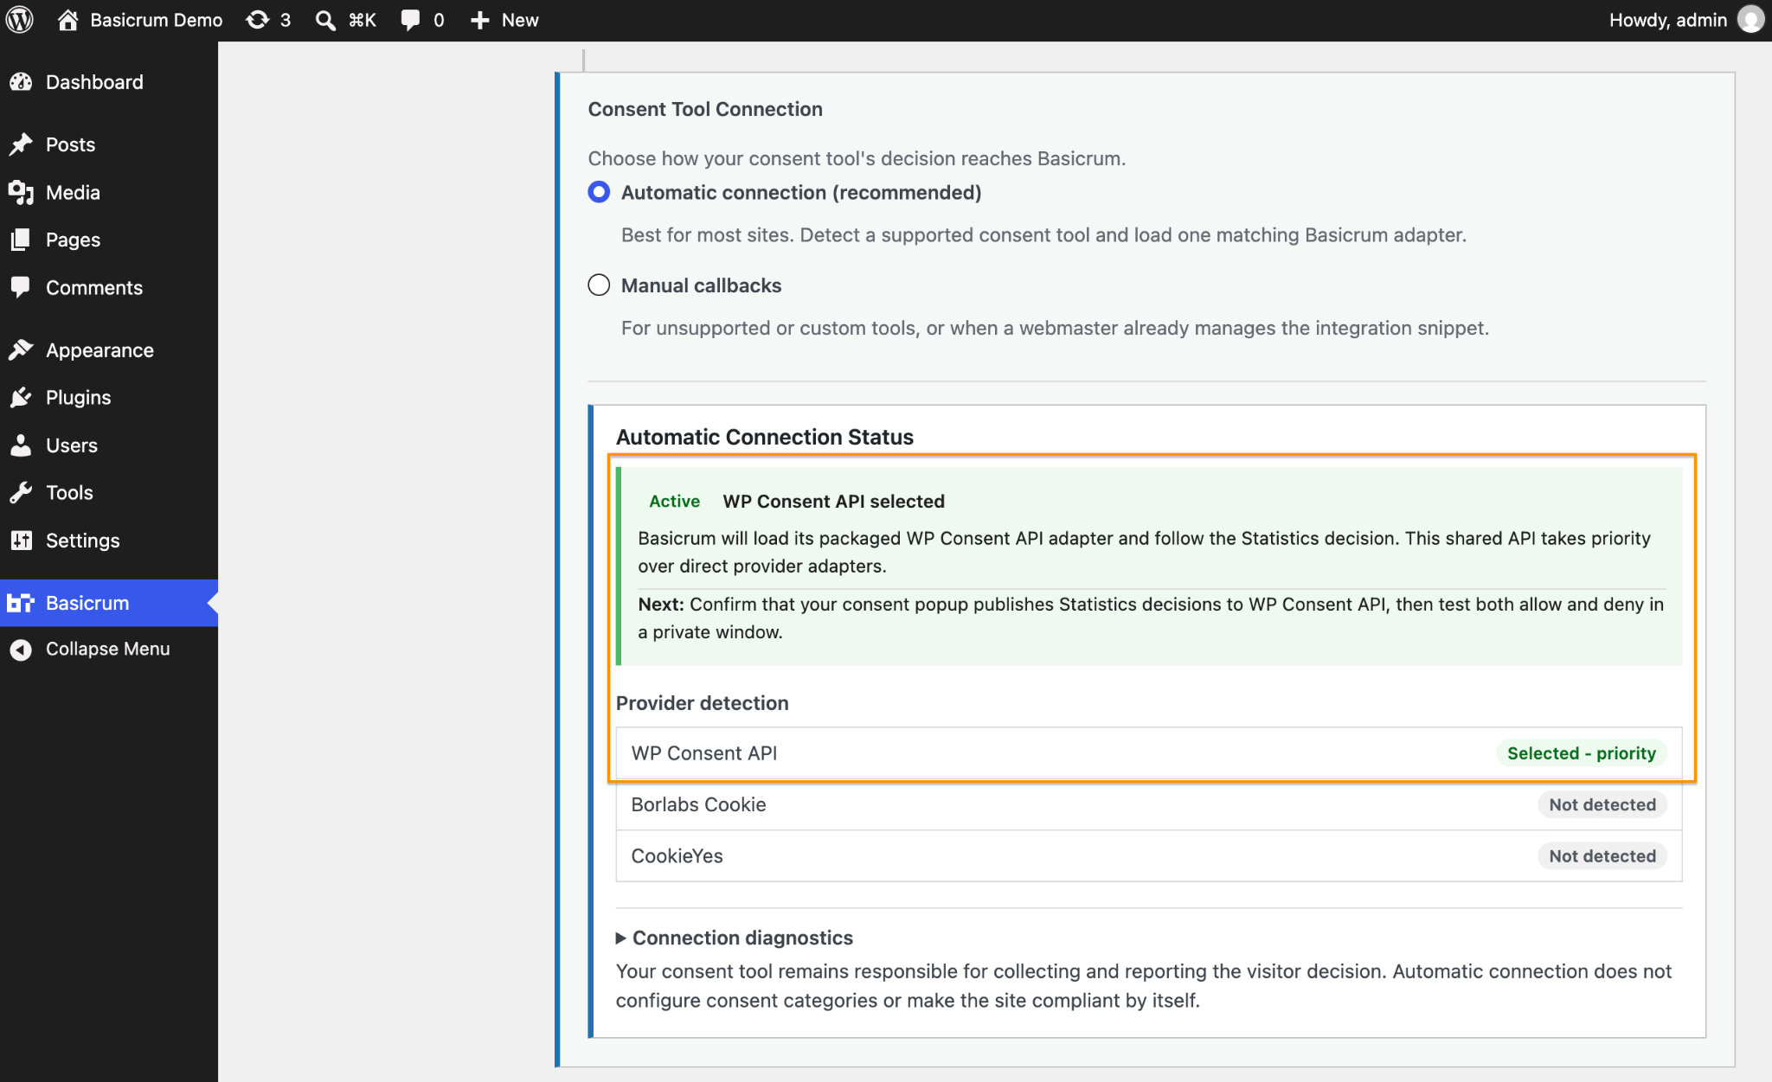This screenshot has width=1772, height=1082.
Task: Open Plugins menu item
Action: (x=78, y=397)
